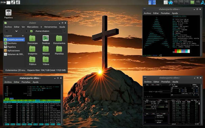Open the history dropdown chevron in file manager toolbar
The image size is (205, 128).
coord(16,31)
